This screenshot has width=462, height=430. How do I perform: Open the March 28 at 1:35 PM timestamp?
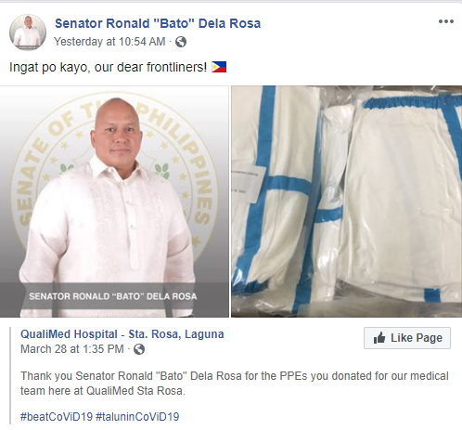tap(72, 349)
